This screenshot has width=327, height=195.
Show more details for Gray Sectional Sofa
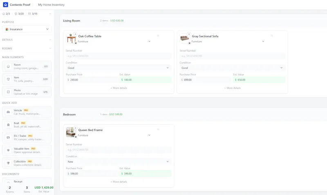coord(232,88)
